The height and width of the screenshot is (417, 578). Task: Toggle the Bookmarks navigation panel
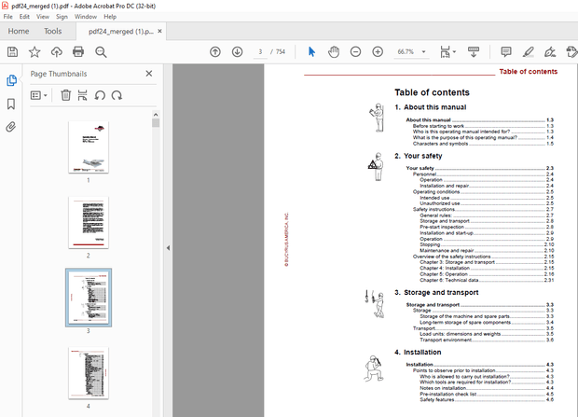(x=11, y=104)
